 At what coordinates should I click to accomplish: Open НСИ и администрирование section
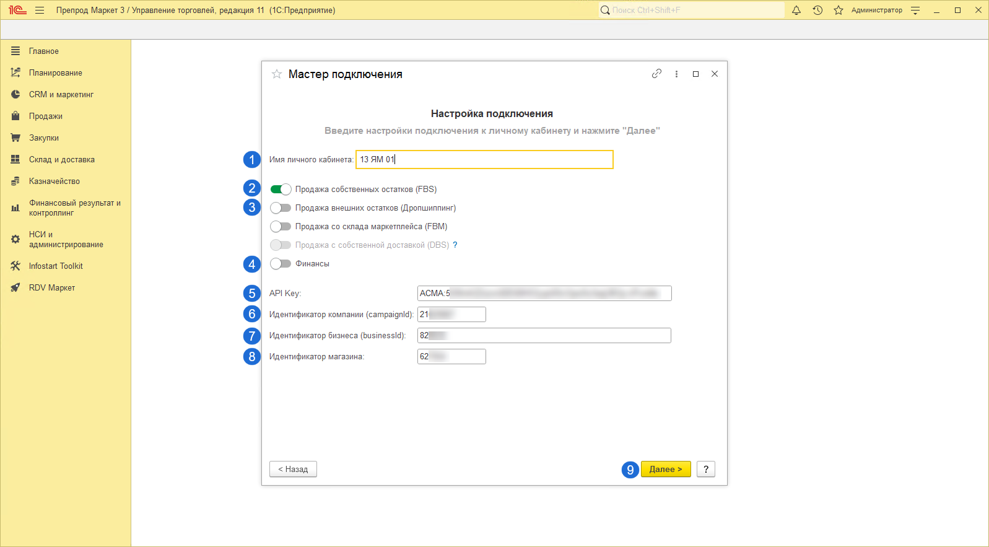tap(66, 239)
